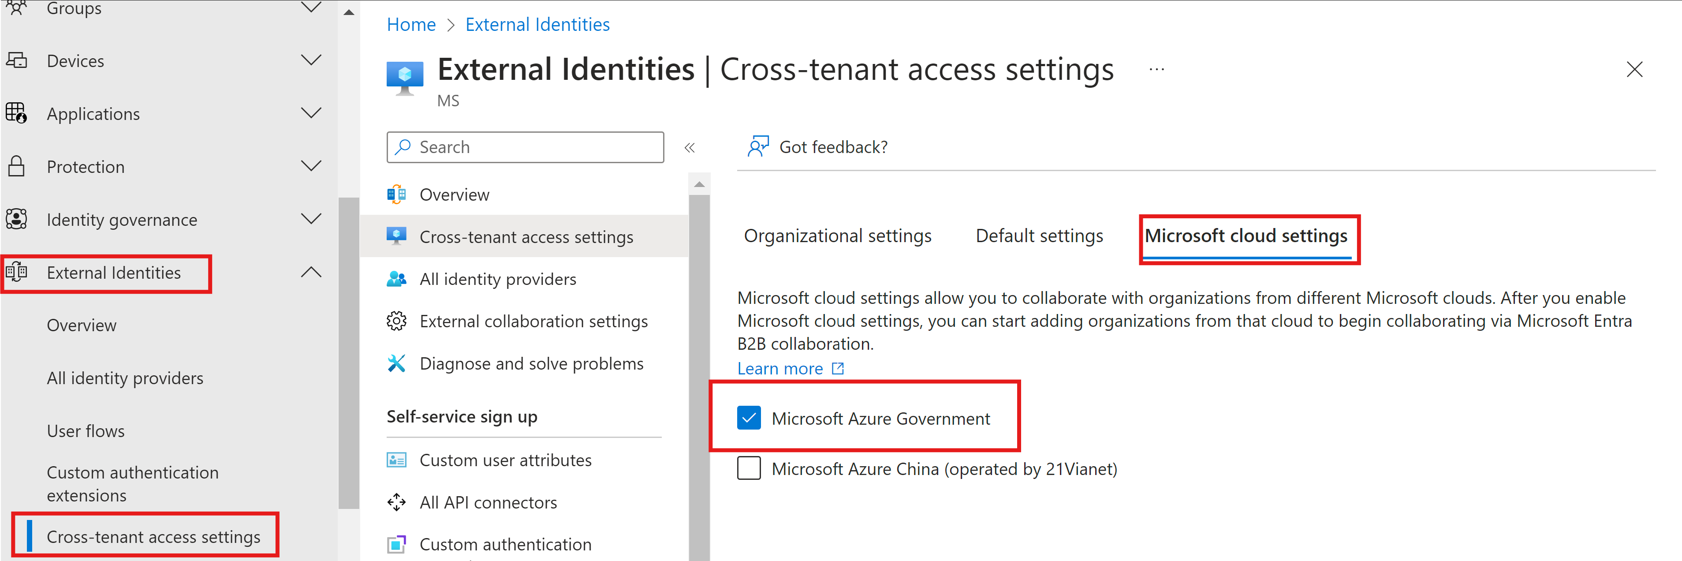Click the Custom authentication icon in blade menu

(x=396, y=544)
